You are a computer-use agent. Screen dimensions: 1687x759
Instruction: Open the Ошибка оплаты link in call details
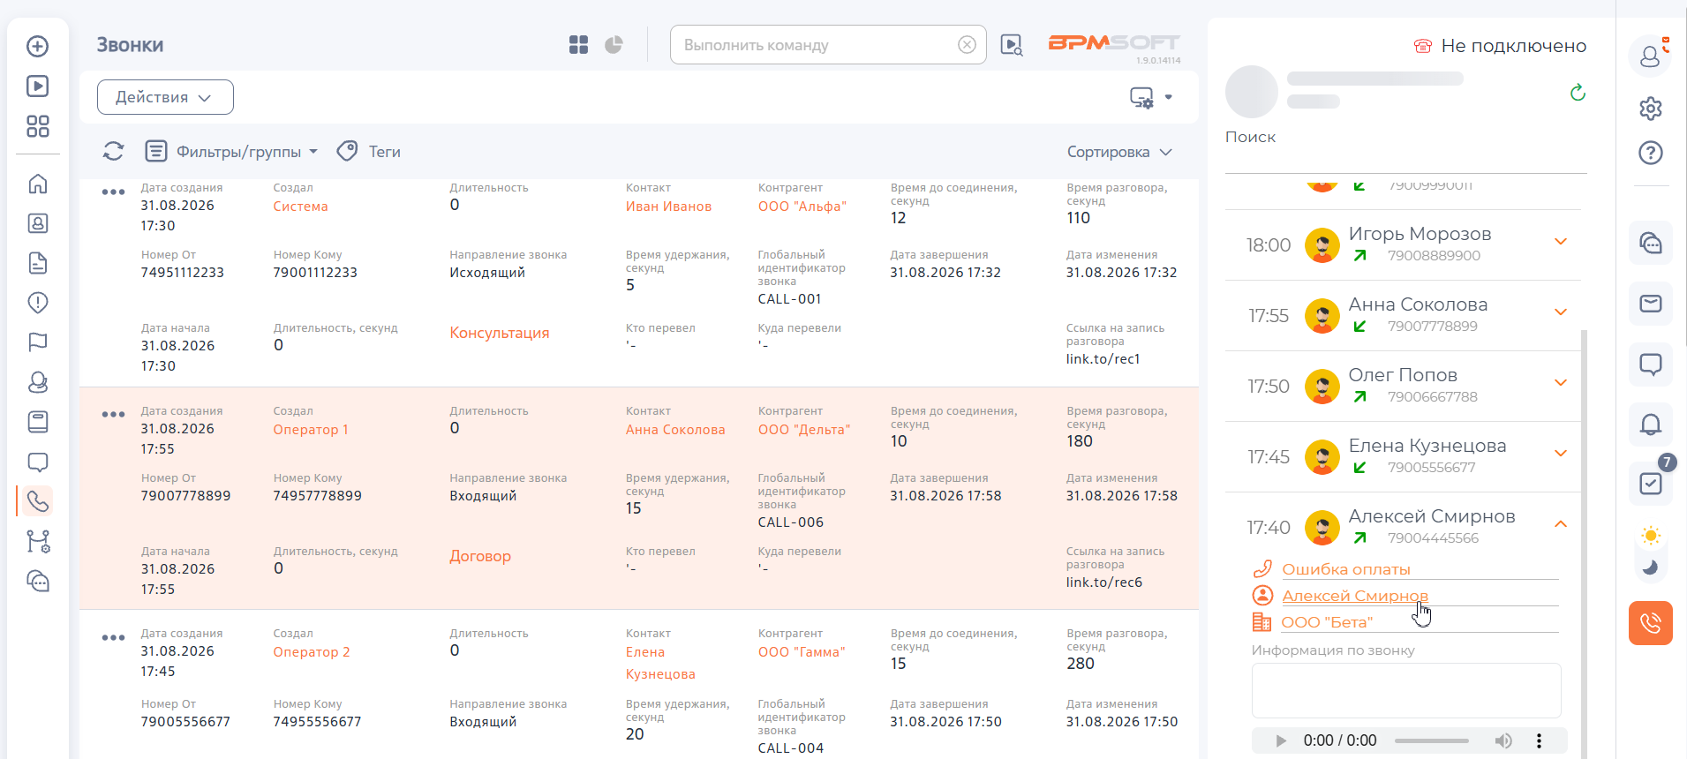tap(1346, 569)
